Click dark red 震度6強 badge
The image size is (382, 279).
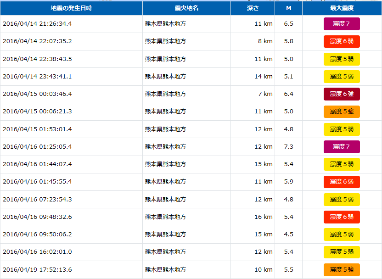click(x=342, y=94)
